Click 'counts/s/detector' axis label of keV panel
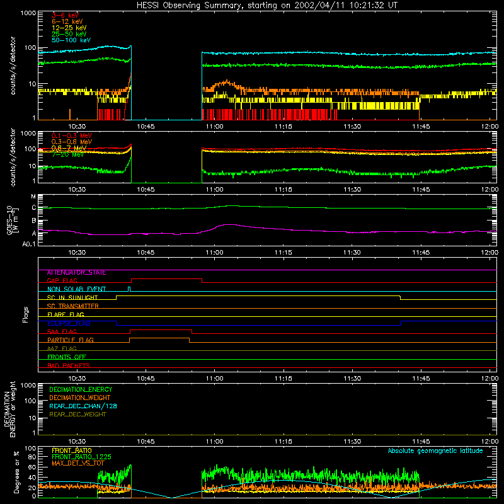Image resolution: width=504 pixels, height=504 pixels. 13,66
